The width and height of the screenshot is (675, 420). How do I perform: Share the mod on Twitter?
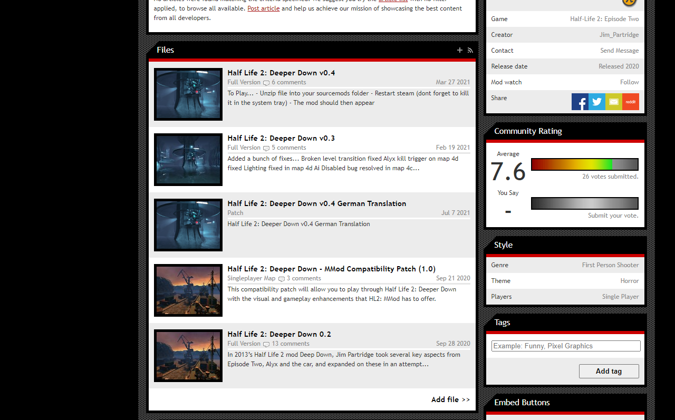point(597,102)
